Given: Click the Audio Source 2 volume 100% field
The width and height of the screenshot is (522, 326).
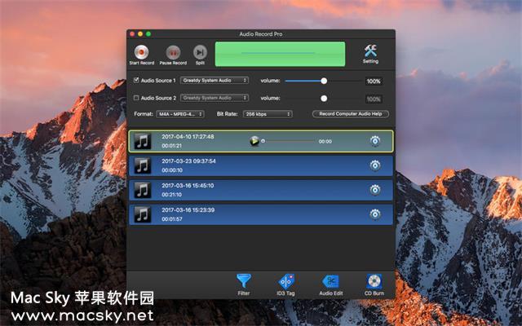Looking at the screenshot, I should 374,99.
